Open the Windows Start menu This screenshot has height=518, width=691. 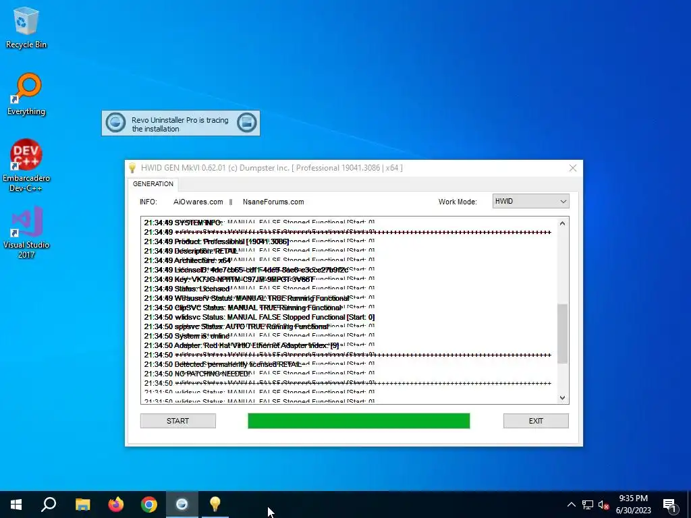pos(16,505)
